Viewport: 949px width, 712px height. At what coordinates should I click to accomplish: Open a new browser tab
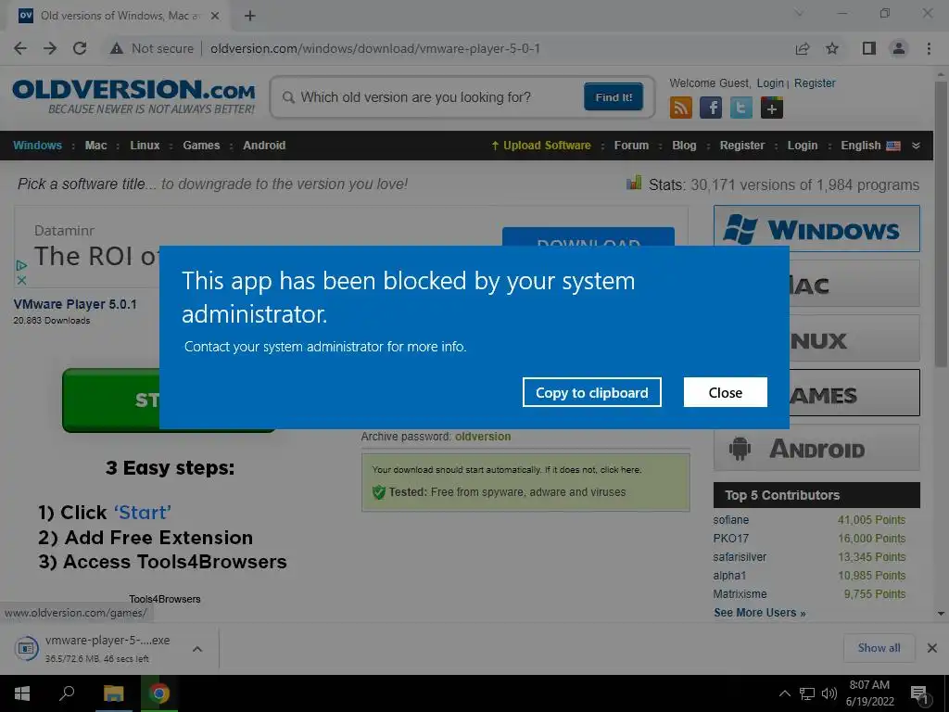[x=250, y=16]
